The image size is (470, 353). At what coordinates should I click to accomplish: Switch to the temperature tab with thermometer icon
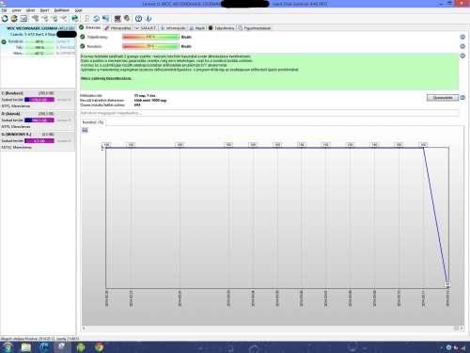click(x=117, y=28)
